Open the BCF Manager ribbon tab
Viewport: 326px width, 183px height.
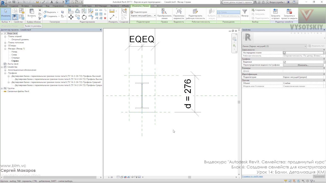101,6
